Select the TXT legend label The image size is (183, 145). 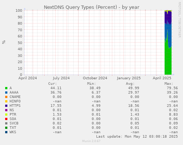pyautogui.click(x=13, y=128)
